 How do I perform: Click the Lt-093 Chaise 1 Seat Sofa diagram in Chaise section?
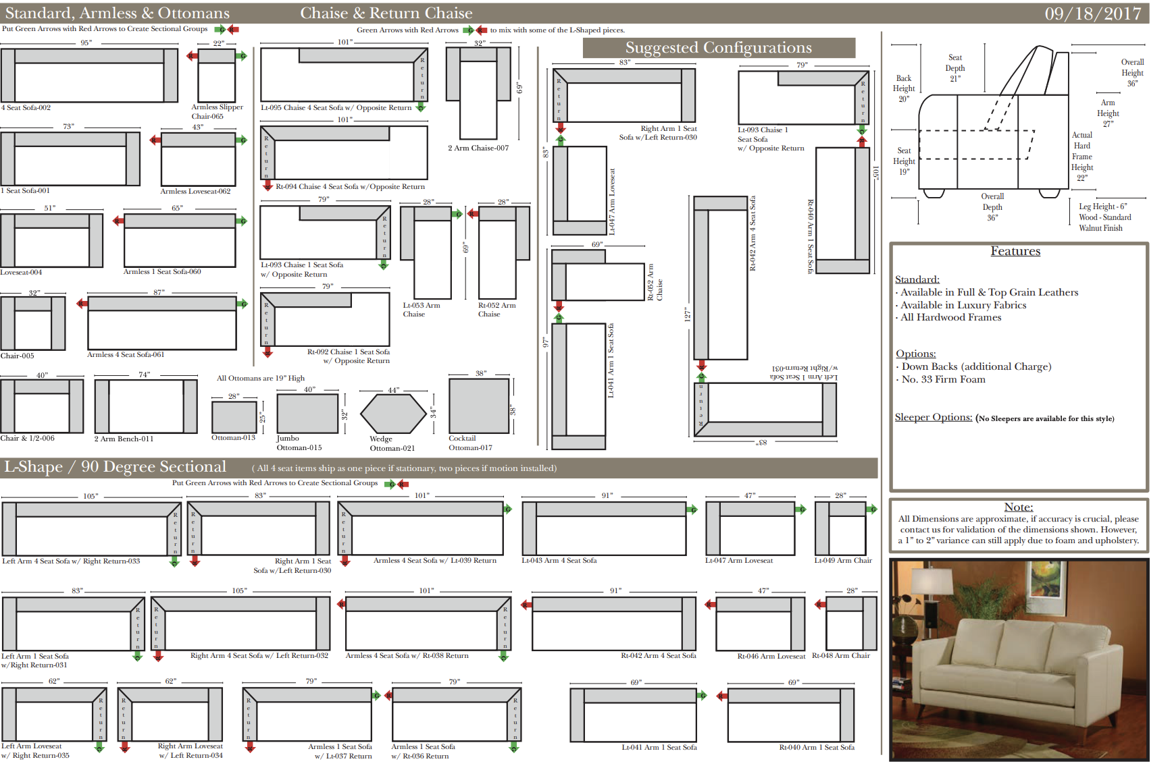pyautogui.click(x=326, y=233)
